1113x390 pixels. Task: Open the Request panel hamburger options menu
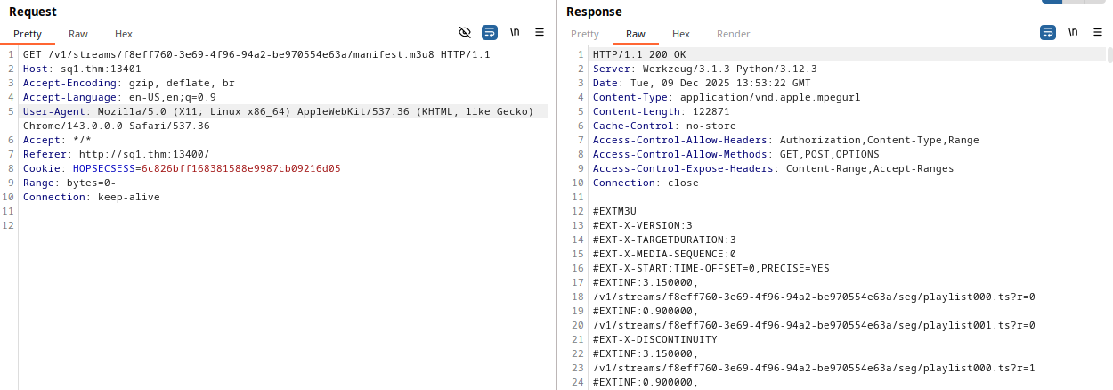(540, 32)
